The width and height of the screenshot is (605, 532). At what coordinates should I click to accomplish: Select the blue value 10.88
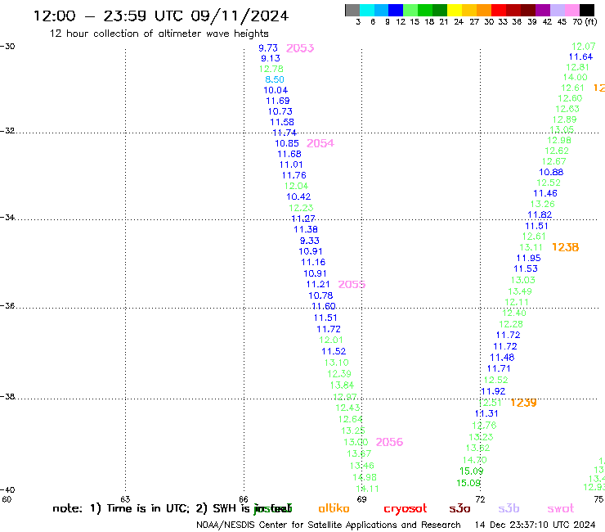pyautogui.click(x=551, y=173)
